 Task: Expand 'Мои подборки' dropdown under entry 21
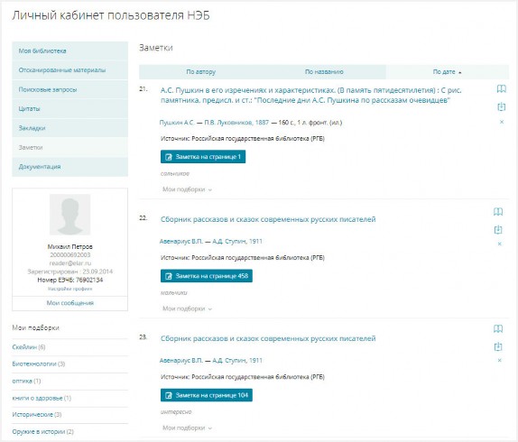pyautogui.click(x=187, y=189)
